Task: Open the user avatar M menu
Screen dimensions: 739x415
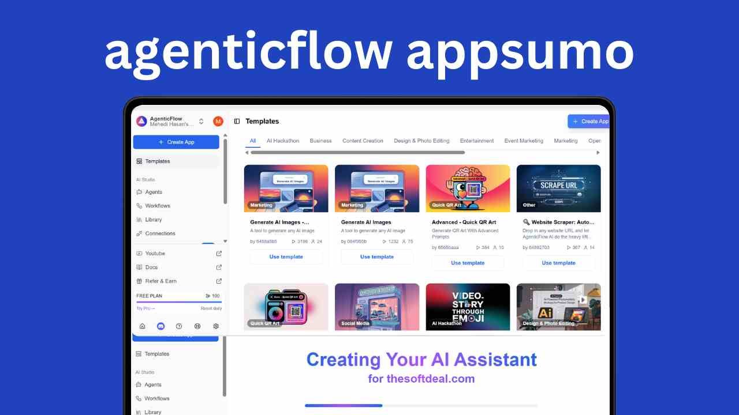Action: [218, 121]
